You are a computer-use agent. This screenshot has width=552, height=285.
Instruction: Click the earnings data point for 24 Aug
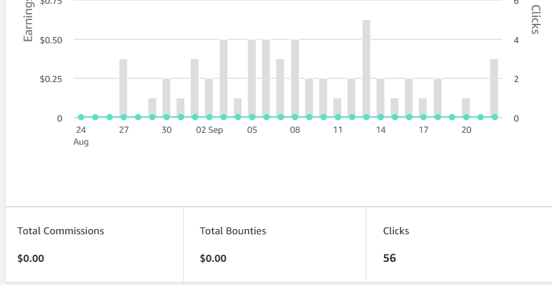click(81, 117)
